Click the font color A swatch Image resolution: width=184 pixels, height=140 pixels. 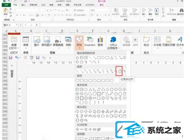pyautogui.click(x=43, y=15)
